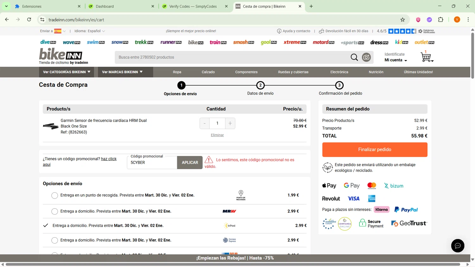Image resolution: width=475 pixels, height=267 pixels.
Task: Open the swiminn store logo
Action: [x=96, y=42]
